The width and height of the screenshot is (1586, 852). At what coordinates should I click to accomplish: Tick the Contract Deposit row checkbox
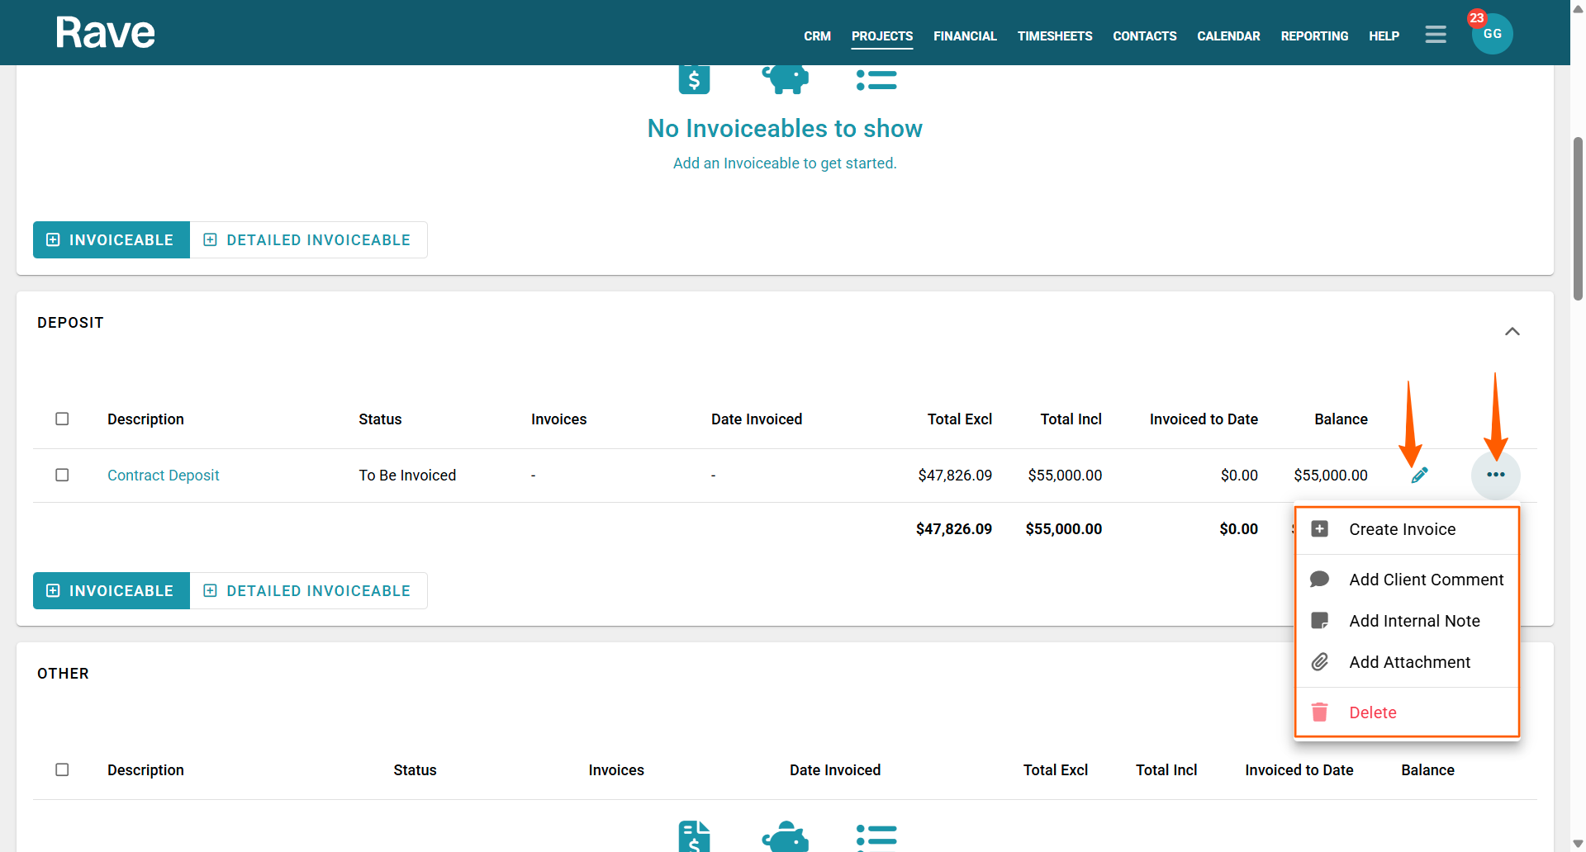point(62,475)
